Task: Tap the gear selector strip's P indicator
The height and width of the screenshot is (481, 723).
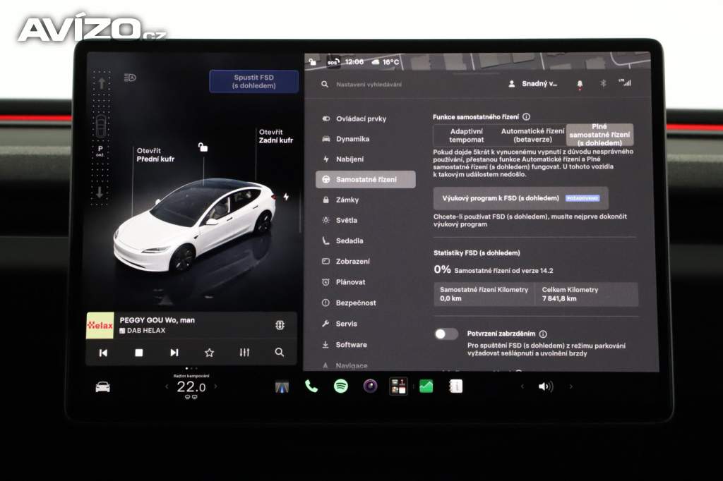Action: click(100, 150)
